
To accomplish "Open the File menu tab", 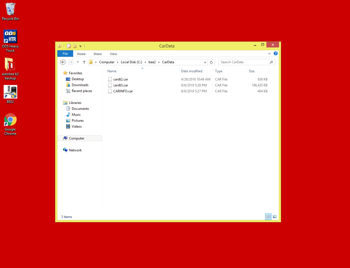I will click(x=65, y=54).
